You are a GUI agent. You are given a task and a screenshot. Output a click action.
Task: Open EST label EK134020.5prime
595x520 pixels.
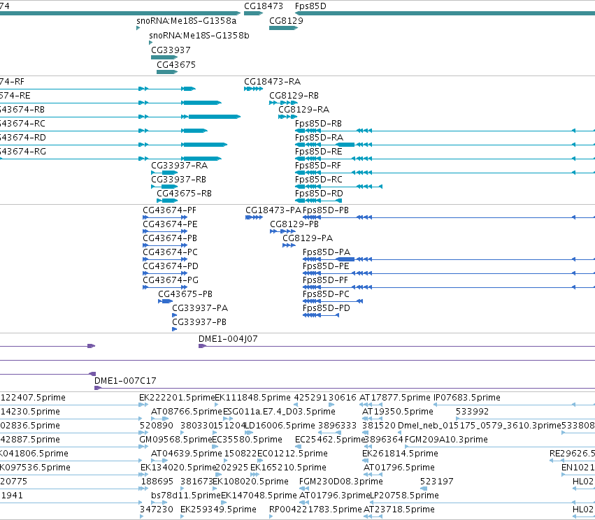178,468
